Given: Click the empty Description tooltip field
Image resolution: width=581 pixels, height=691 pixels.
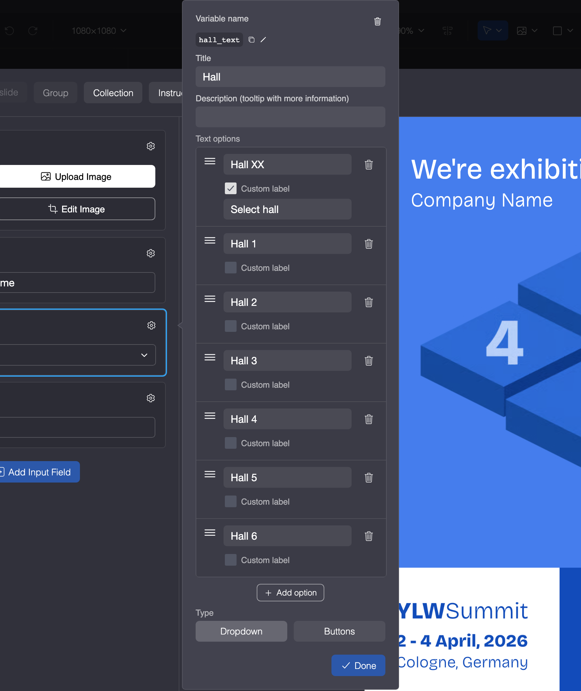Looking at the screenshot, I should pyautogui.click(x=290, y=117).
